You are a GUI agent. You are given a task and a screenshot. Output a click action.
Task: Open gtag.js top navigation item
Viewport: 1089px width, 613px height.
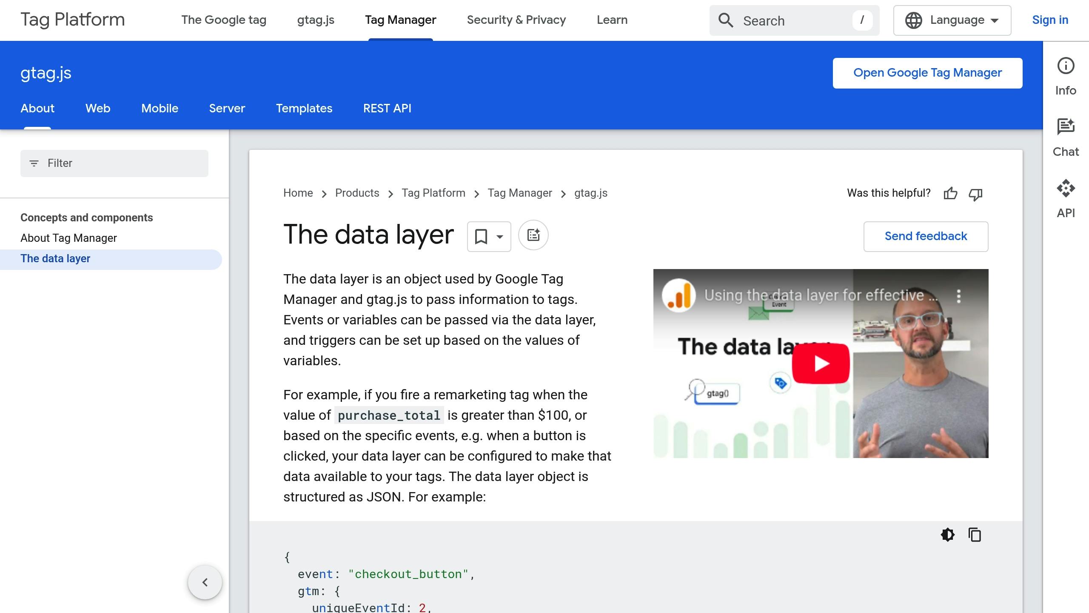316,20
